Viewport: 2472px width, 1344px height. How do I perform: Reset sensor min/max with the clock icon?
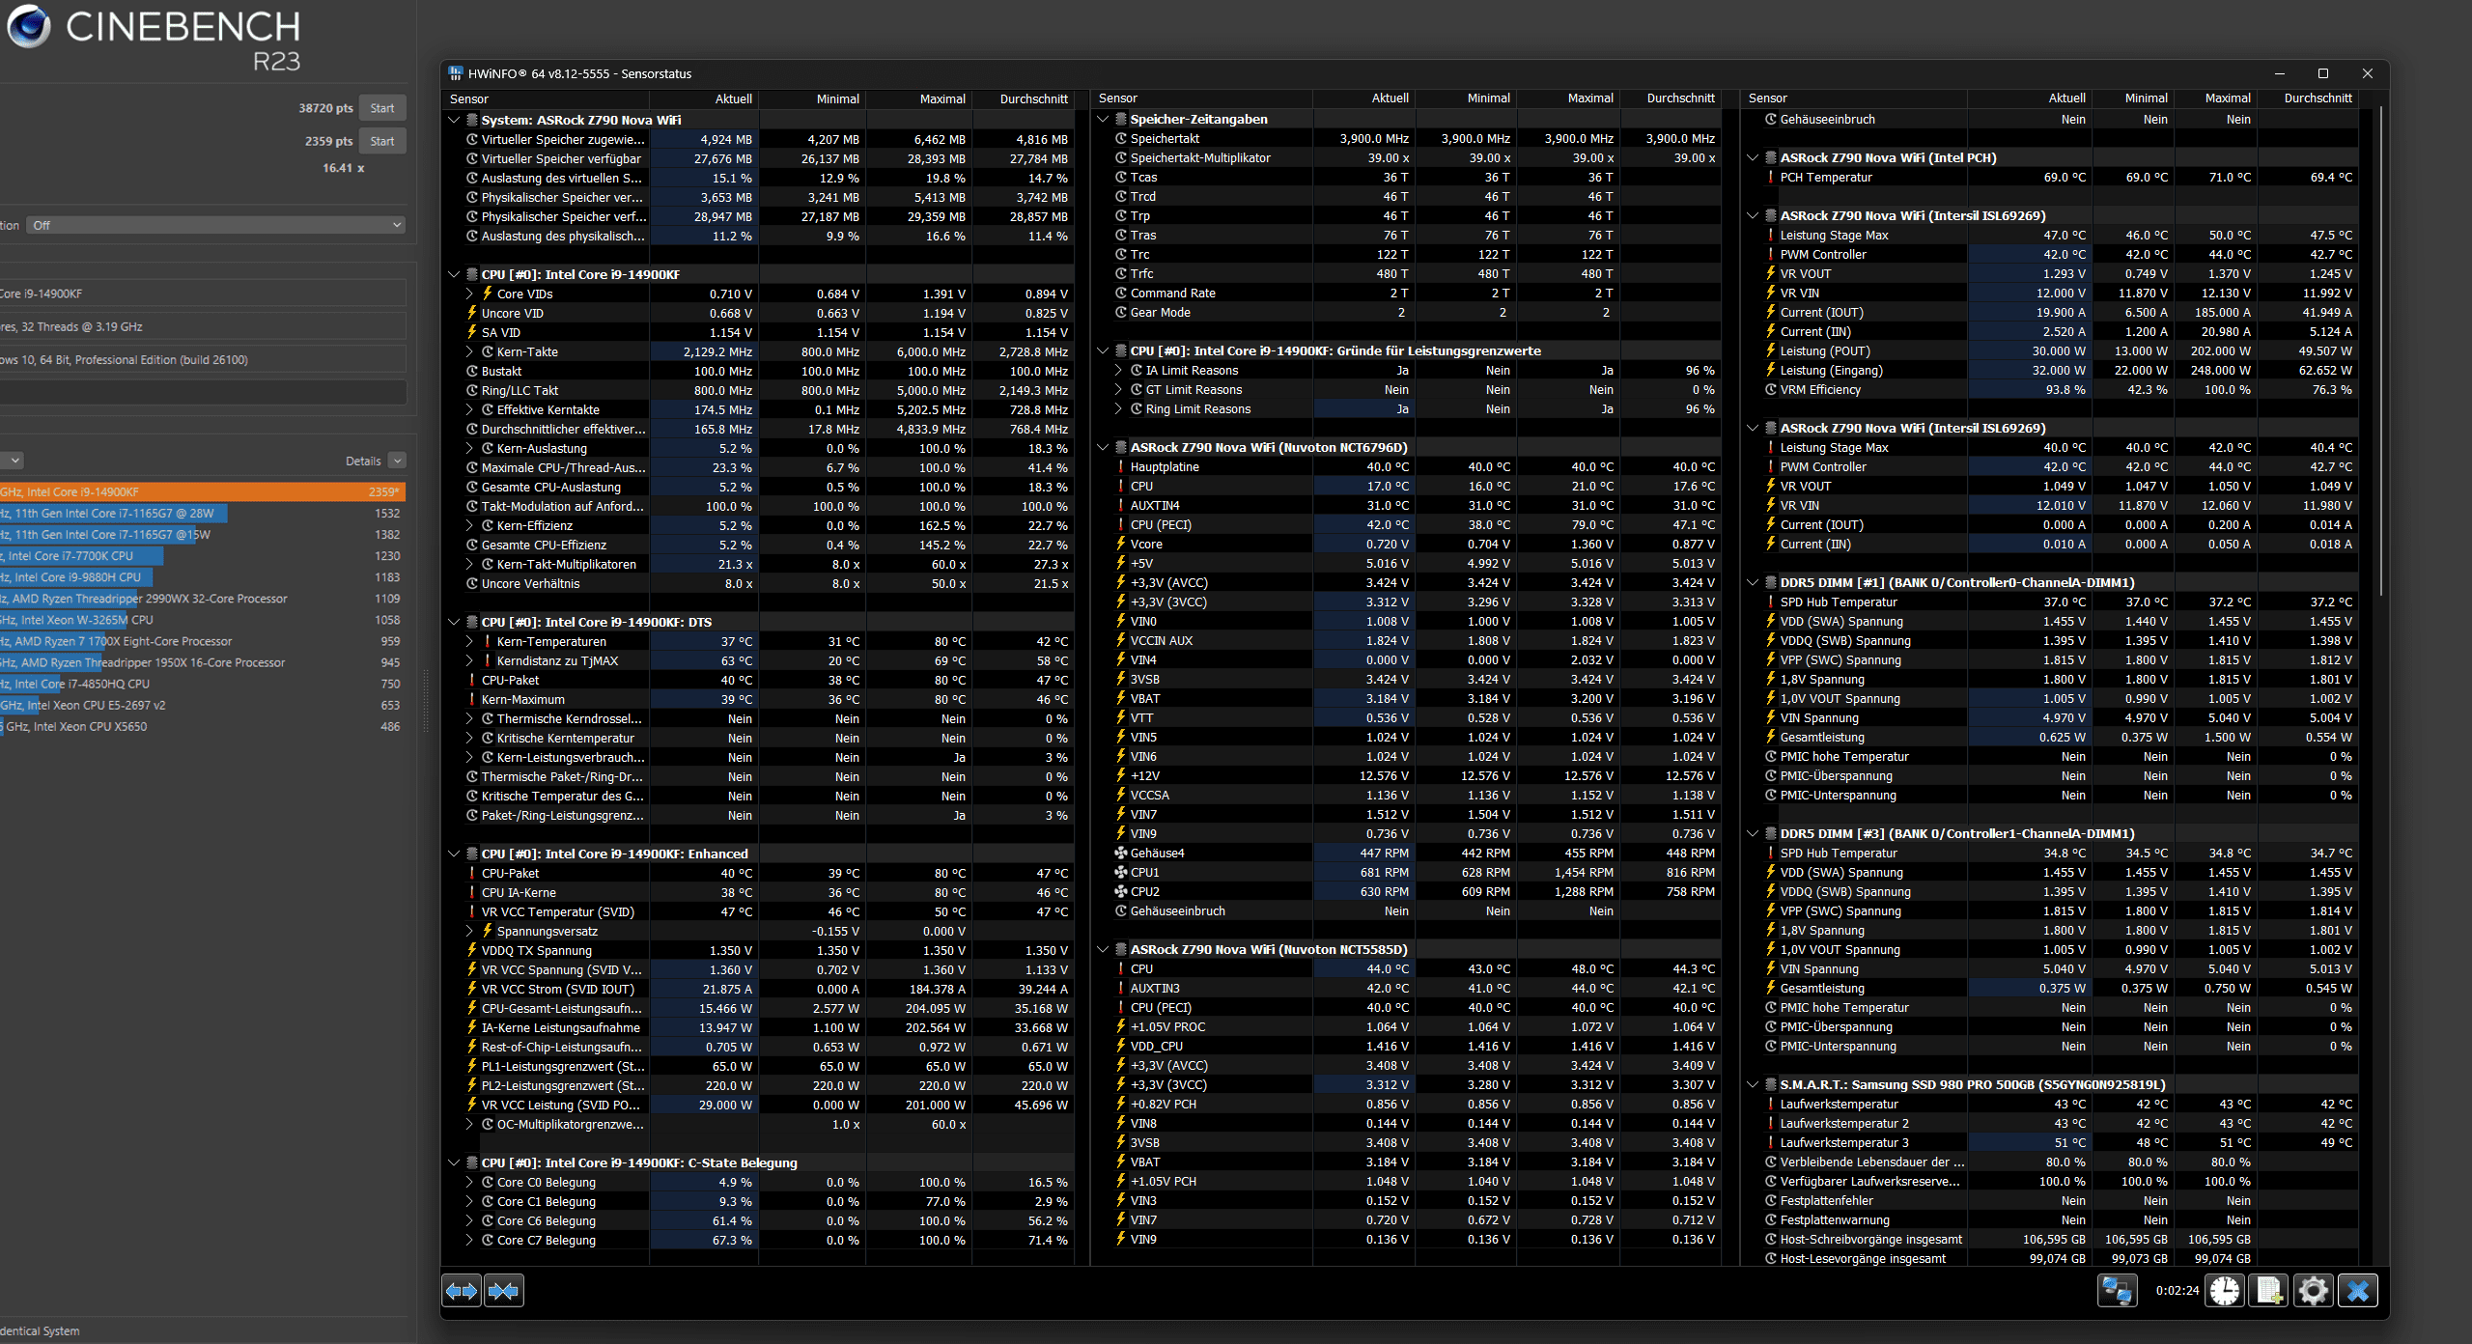pyautogui.click(x=2225, y=1291)
